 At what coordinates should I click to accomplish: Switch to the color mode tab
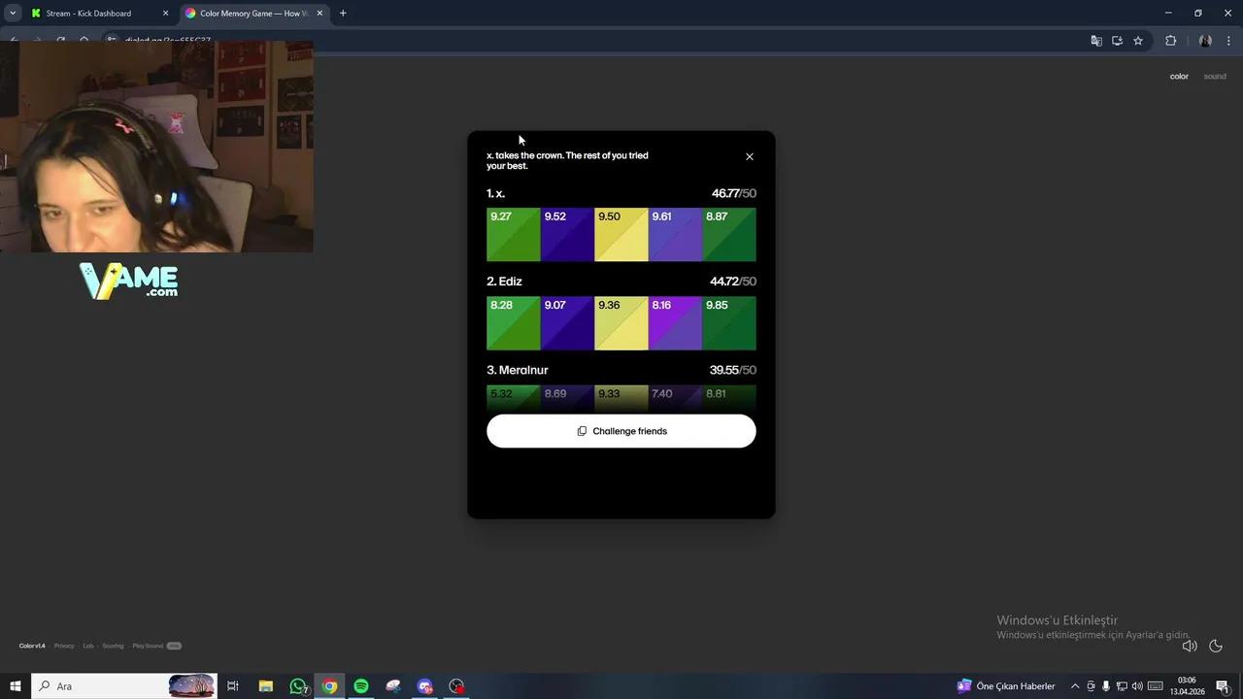coord(1179,77)
